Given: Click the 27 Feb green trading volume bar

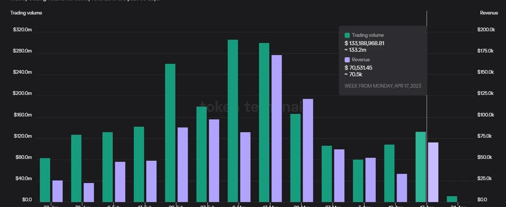Looking at the screenshot, I should point(202,154).
